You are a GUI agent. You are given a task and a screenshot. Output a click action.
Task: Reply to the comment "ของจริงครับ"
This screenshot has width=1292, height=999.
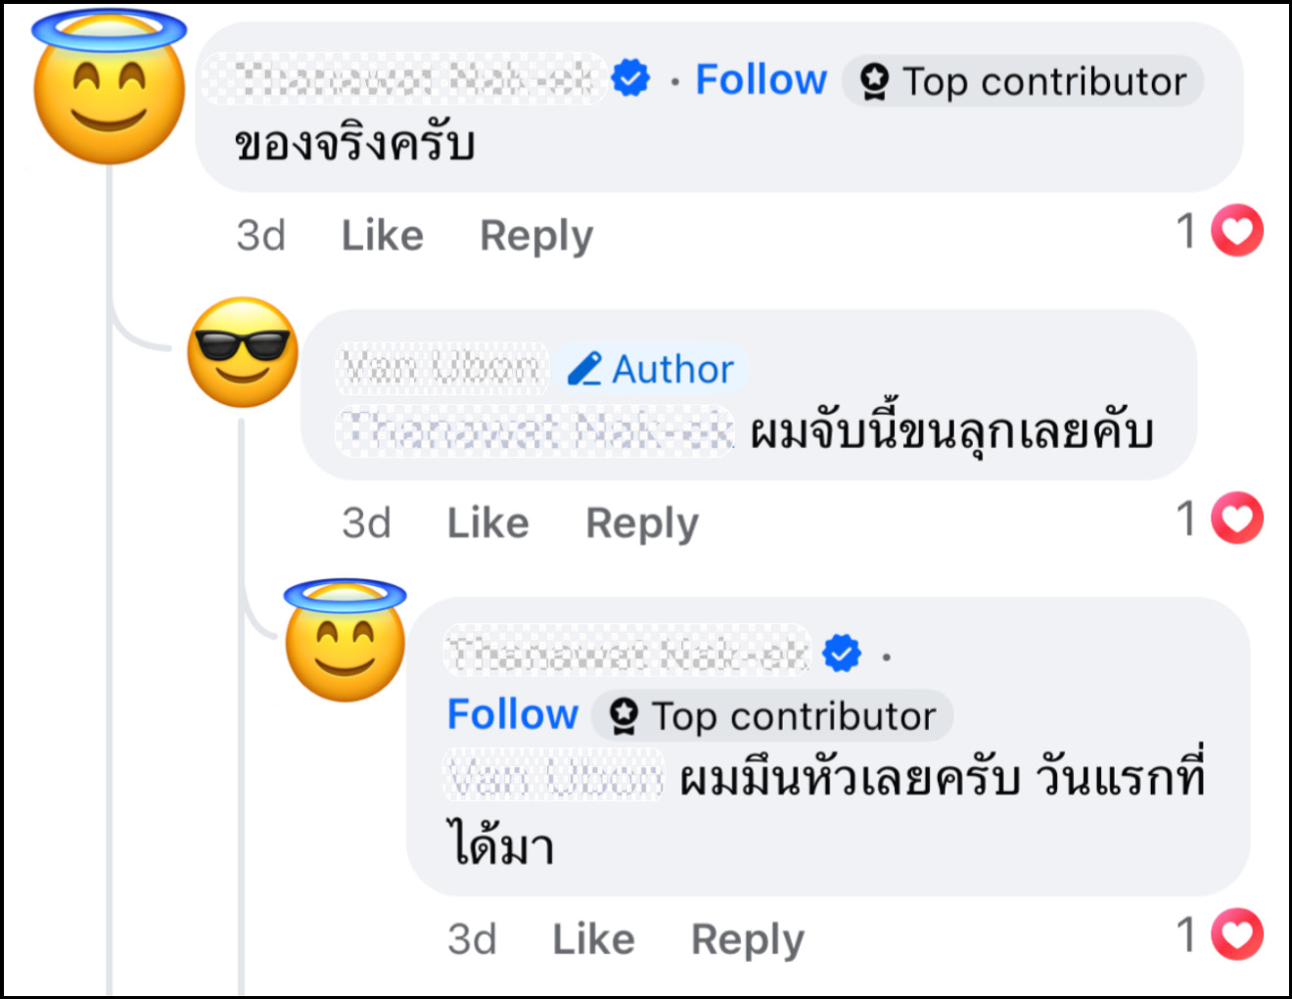tap(536, 236)
